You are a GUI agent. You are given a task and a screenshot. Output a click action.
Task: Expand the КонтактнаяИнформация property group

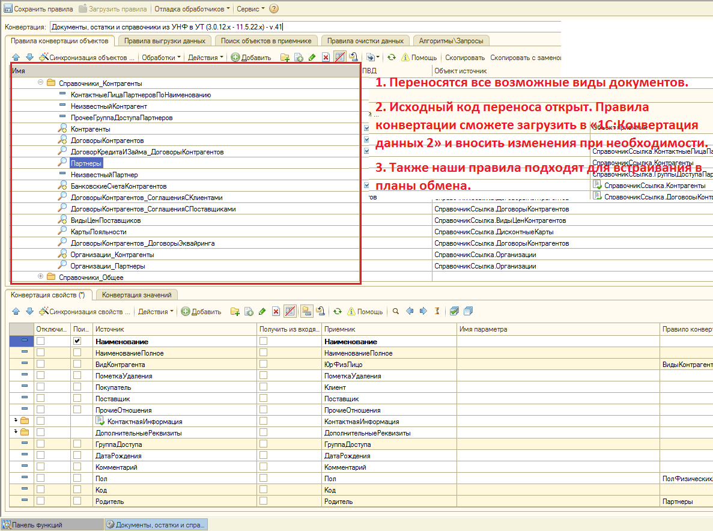(x=16, y=420)
